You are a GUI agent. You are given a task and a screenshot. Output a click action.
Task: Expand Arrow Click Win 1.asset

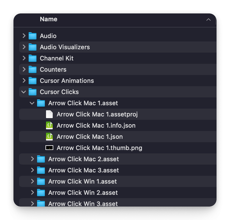(x=32, y=181)
